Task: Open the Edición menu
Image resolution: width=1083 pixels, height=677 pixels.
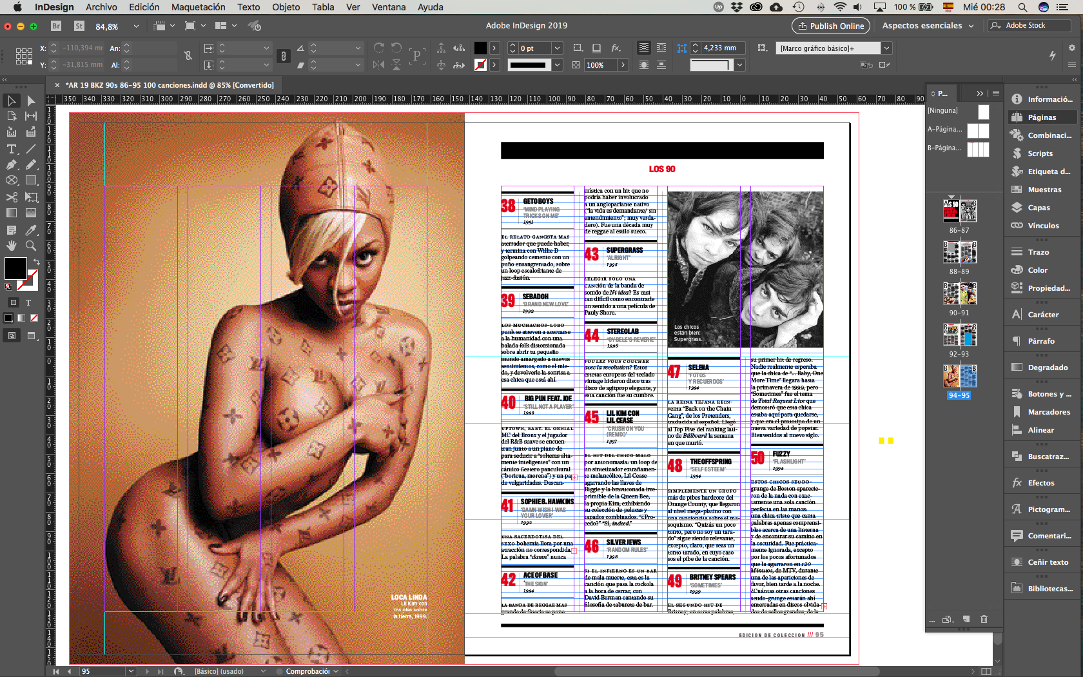Action: (x=144, y=7)
